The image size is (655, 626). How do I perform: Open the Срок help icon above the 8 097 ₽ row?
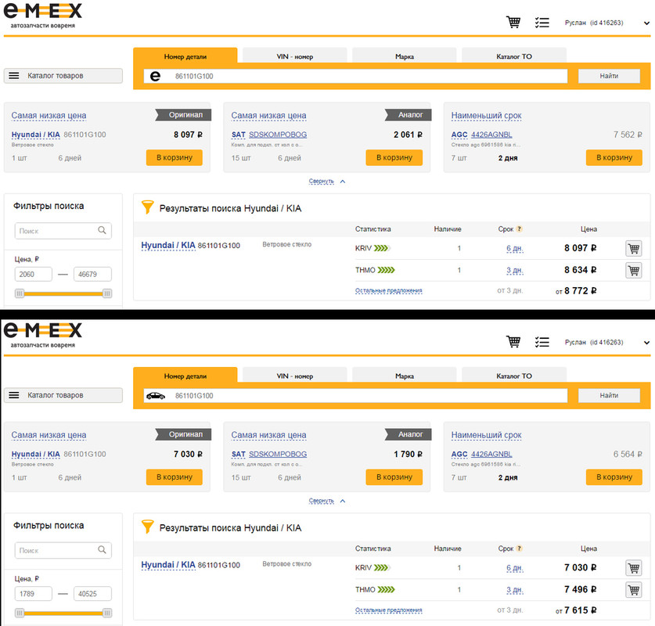tap(520, 228)
